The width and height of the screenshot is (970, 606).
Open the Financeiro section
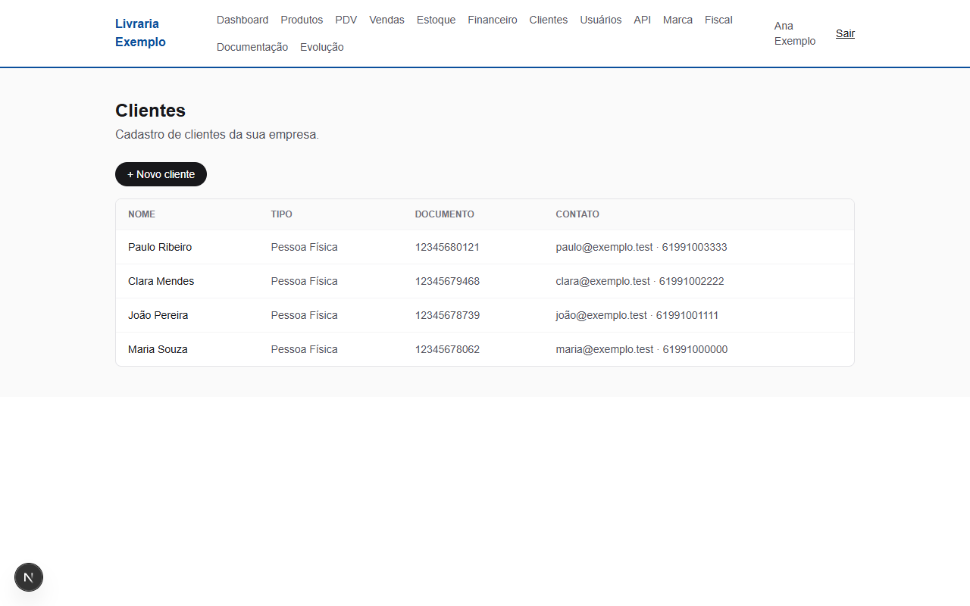pyautogui.click(x=493, y=20)
